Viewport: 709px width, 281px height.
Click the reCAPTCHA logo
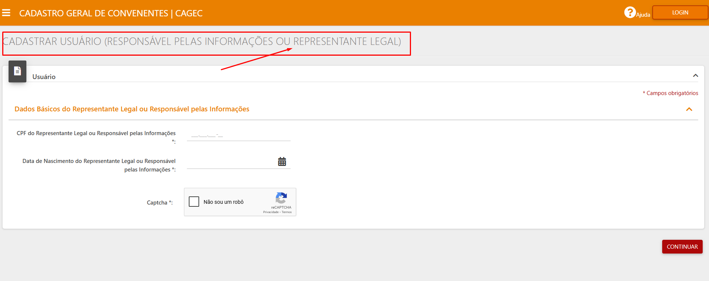281,198
